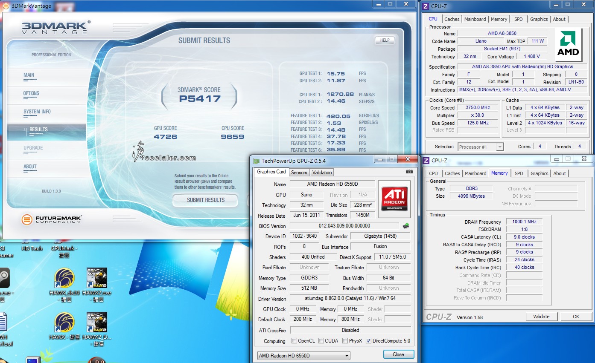The width and height of the screenshot is (595, 363).
Task: Select the GPU-Z Graphics Card tab
Action: pos(271,172)
